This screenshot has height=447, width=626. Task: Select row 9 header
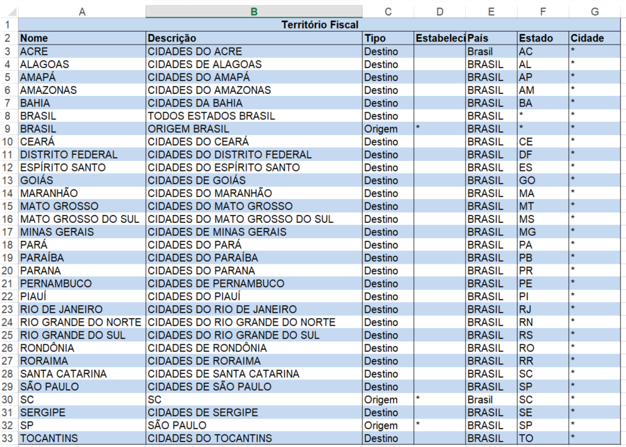9,129
